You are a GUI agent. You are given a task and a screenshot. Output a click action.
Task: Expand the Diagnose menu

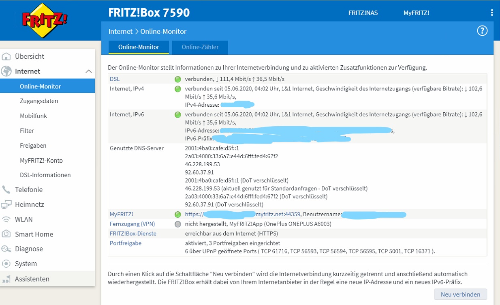(29, 249)
